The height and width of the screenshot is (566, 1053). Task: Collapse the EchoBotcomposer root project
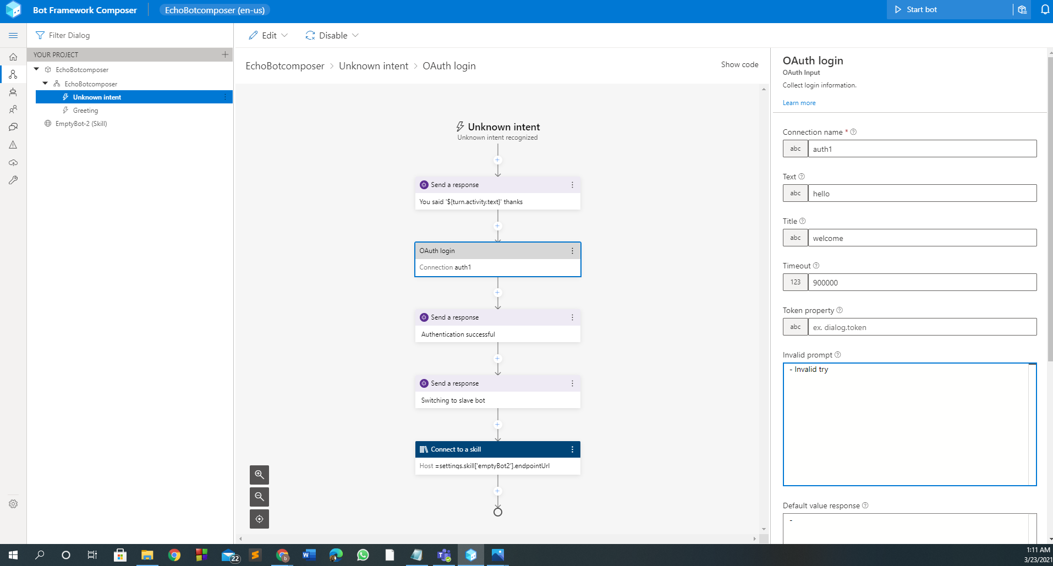(37, 69)
